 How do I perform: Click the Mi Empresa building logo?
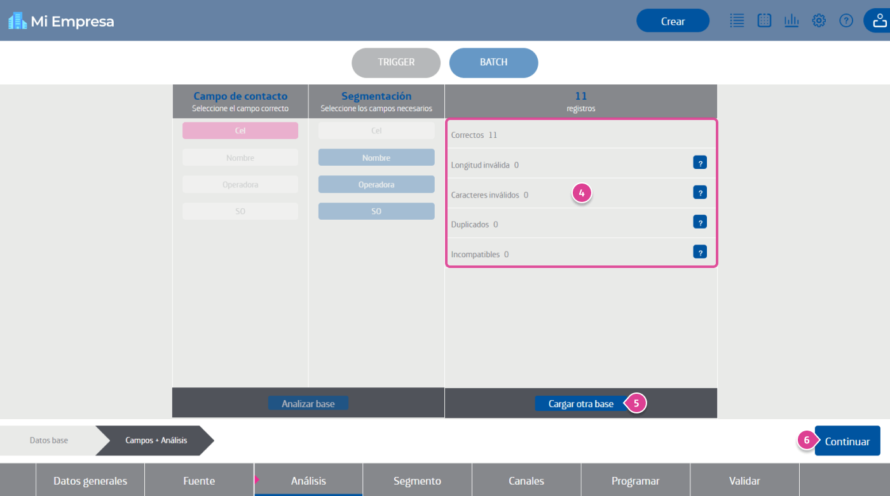point(17,21)
